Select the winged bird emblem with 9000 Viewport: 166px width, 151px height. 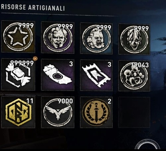58,112
